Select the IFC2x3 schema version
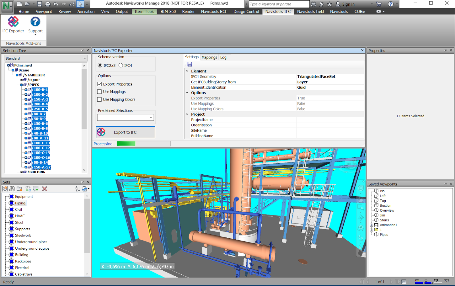The width and height of the screenshot is (455, 286). click(x=100, y=65)
